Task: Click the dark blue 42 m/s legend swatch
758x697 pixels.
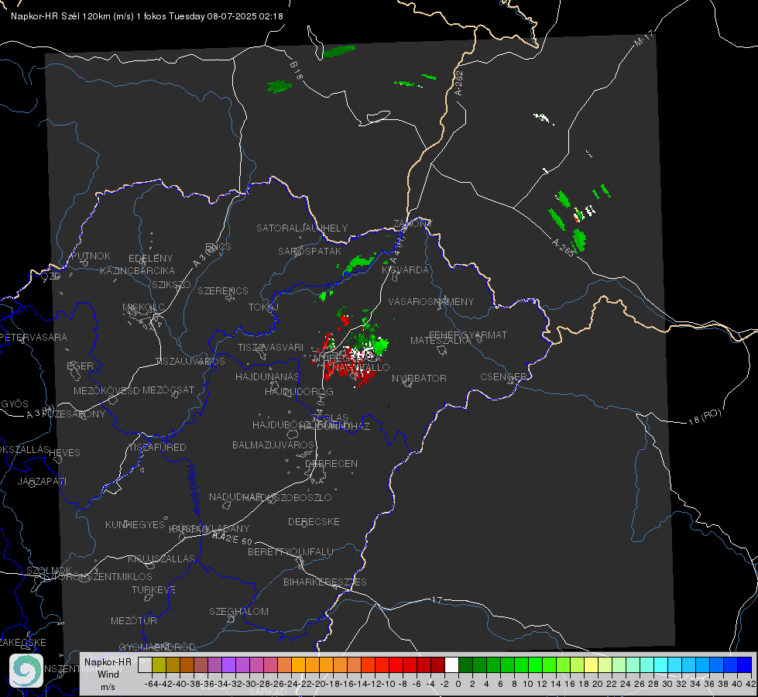Action: point(745,664)
